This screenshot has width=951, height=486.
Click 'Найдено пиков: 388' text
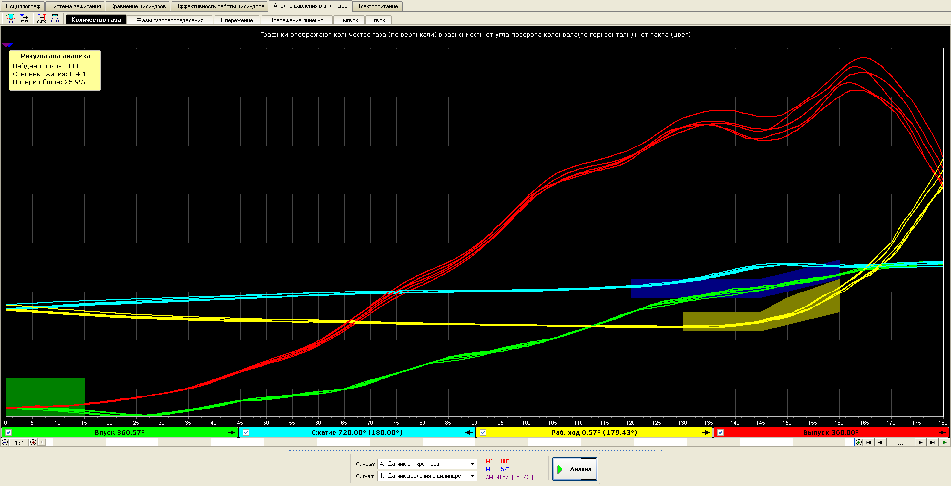46,66
